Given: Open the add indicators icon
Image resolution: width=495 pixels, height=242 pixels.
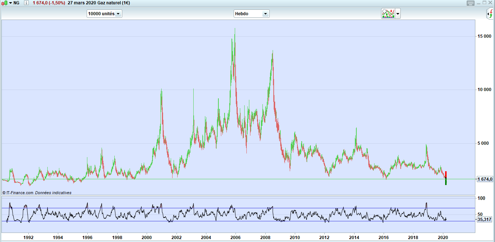Looking at the screenshot, I should 388,14.
